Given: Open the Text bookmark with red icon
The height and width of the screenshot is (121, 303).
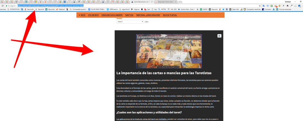Looking at the screenshot, I should [x=147, y=9].
